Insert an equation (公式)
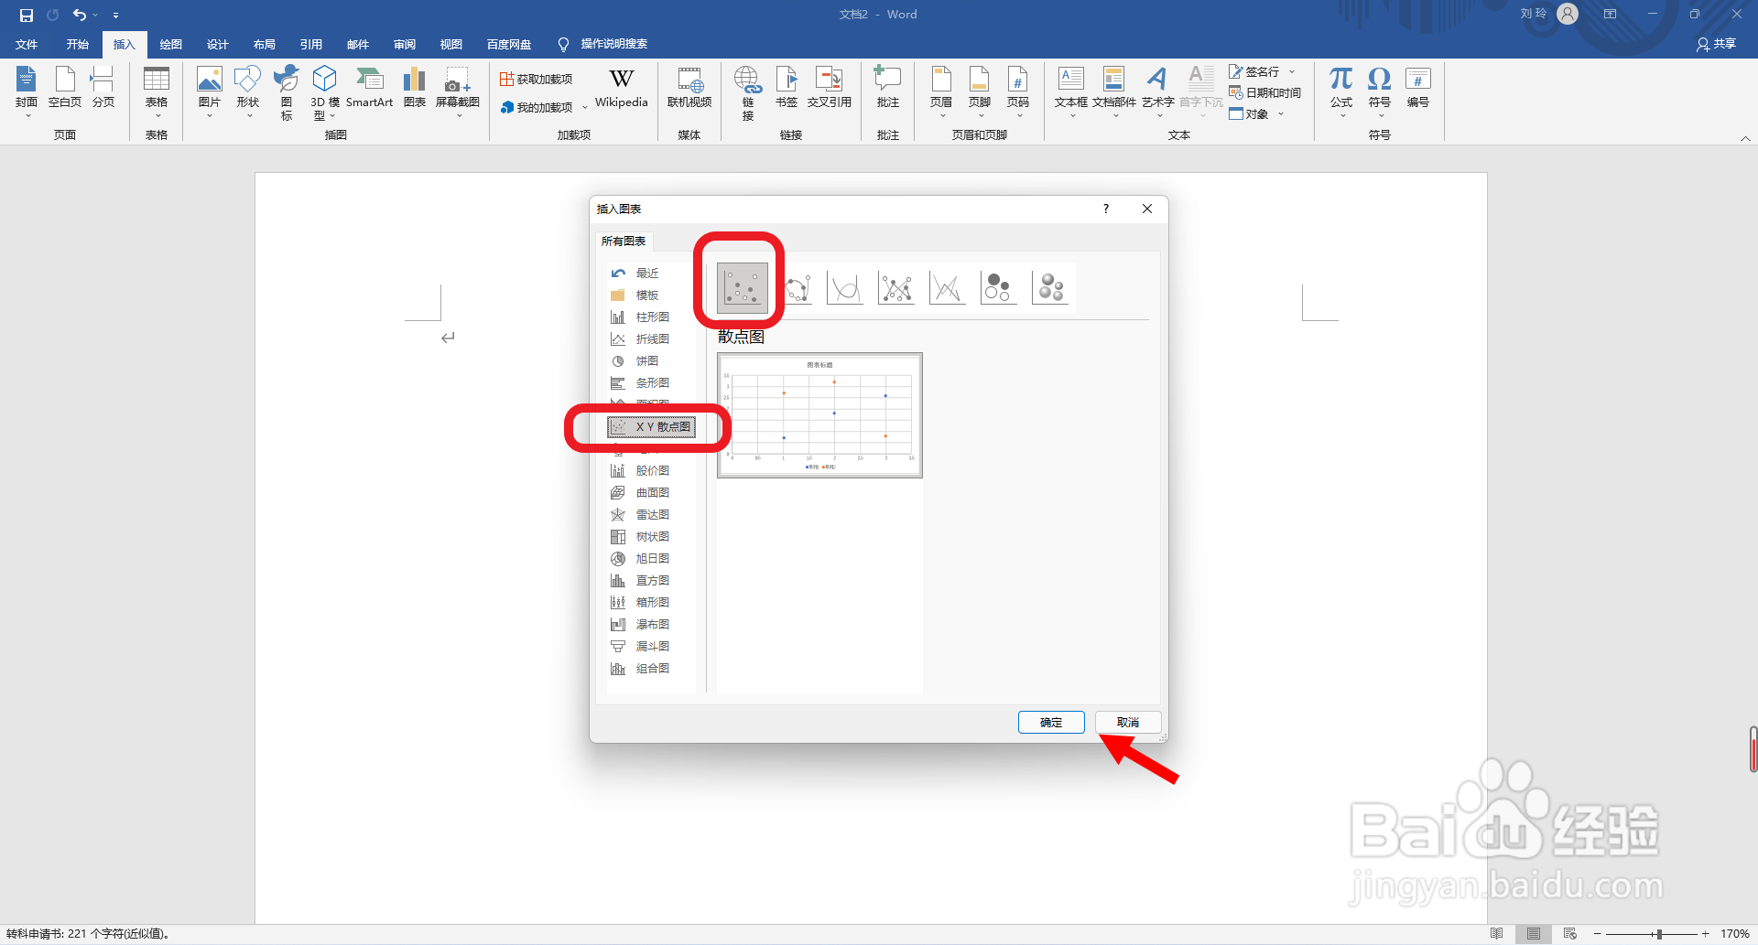The height and width of the screenshot is (945, 1758). click(1341, 91)
